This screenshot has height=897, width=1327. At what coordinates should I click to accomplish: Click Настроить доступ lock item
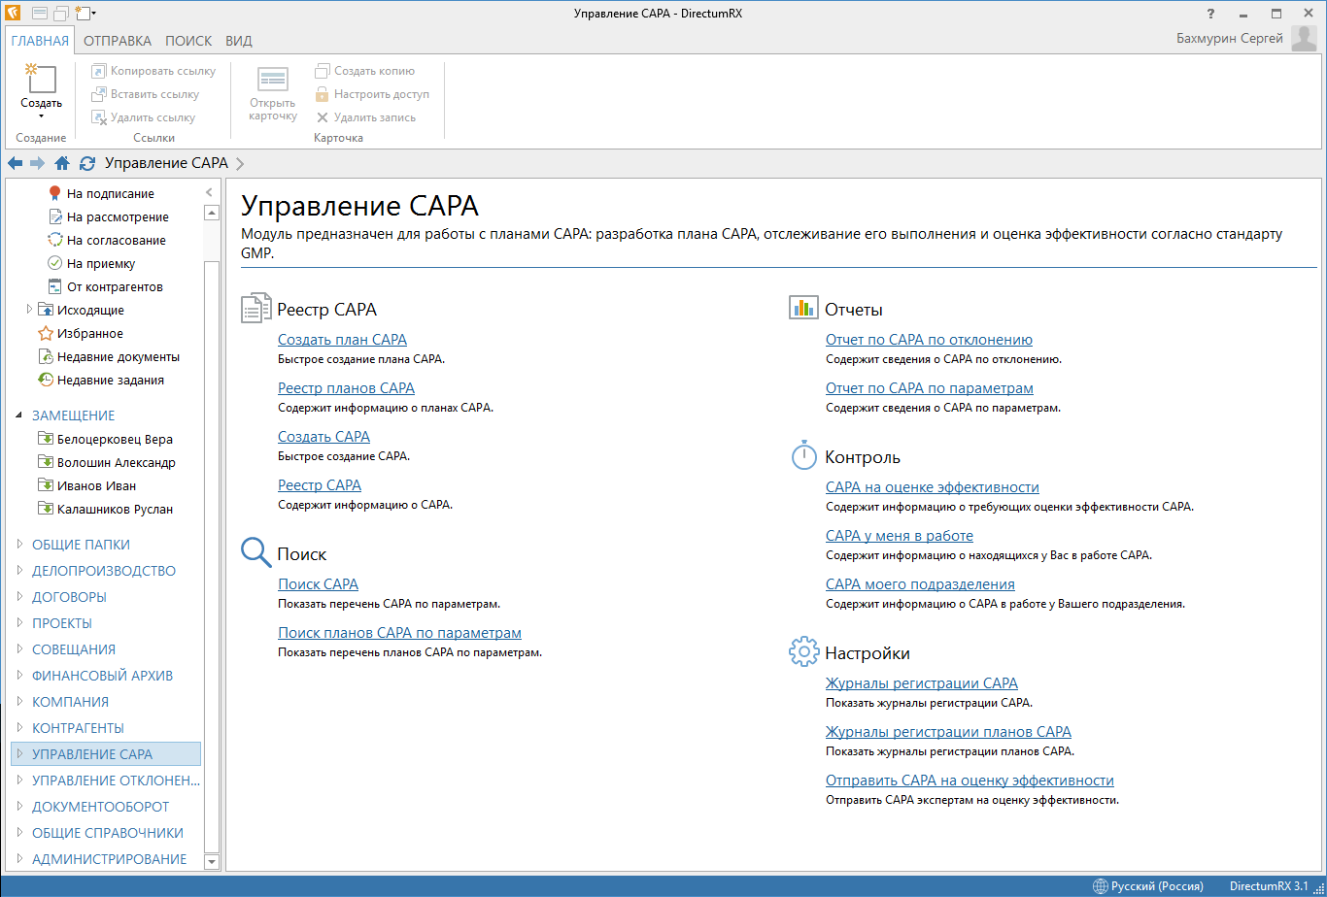point(371,94)
